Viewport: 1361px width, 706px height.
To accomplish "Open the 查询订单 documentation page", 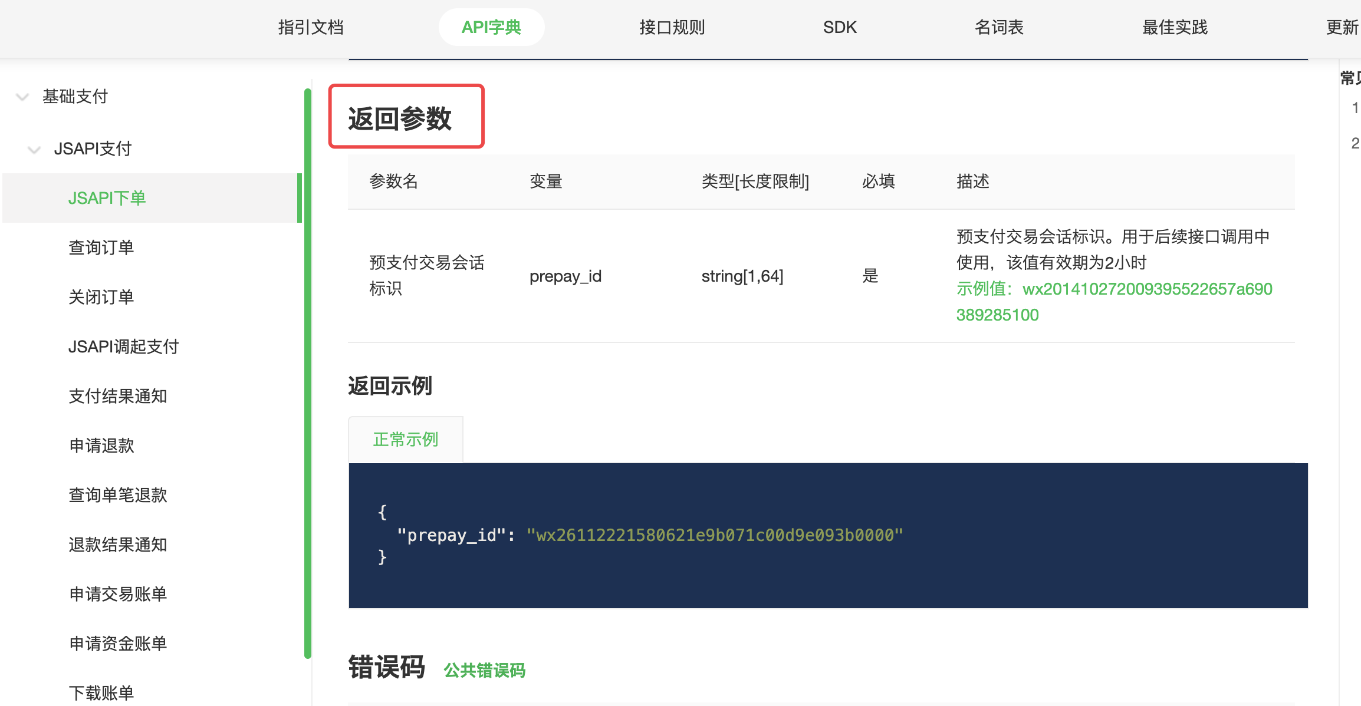I will (x=101, y=248).
